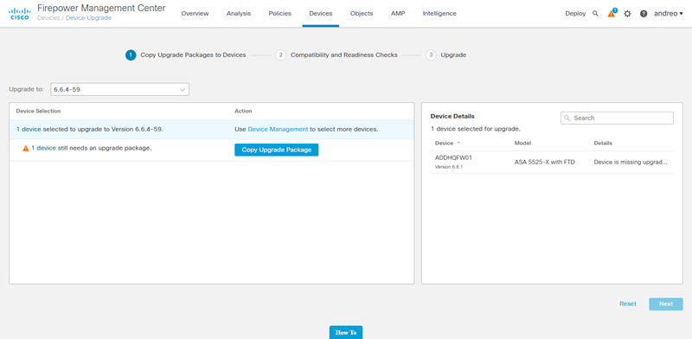Click Copy Upgrade Package button

click(276, 150)
